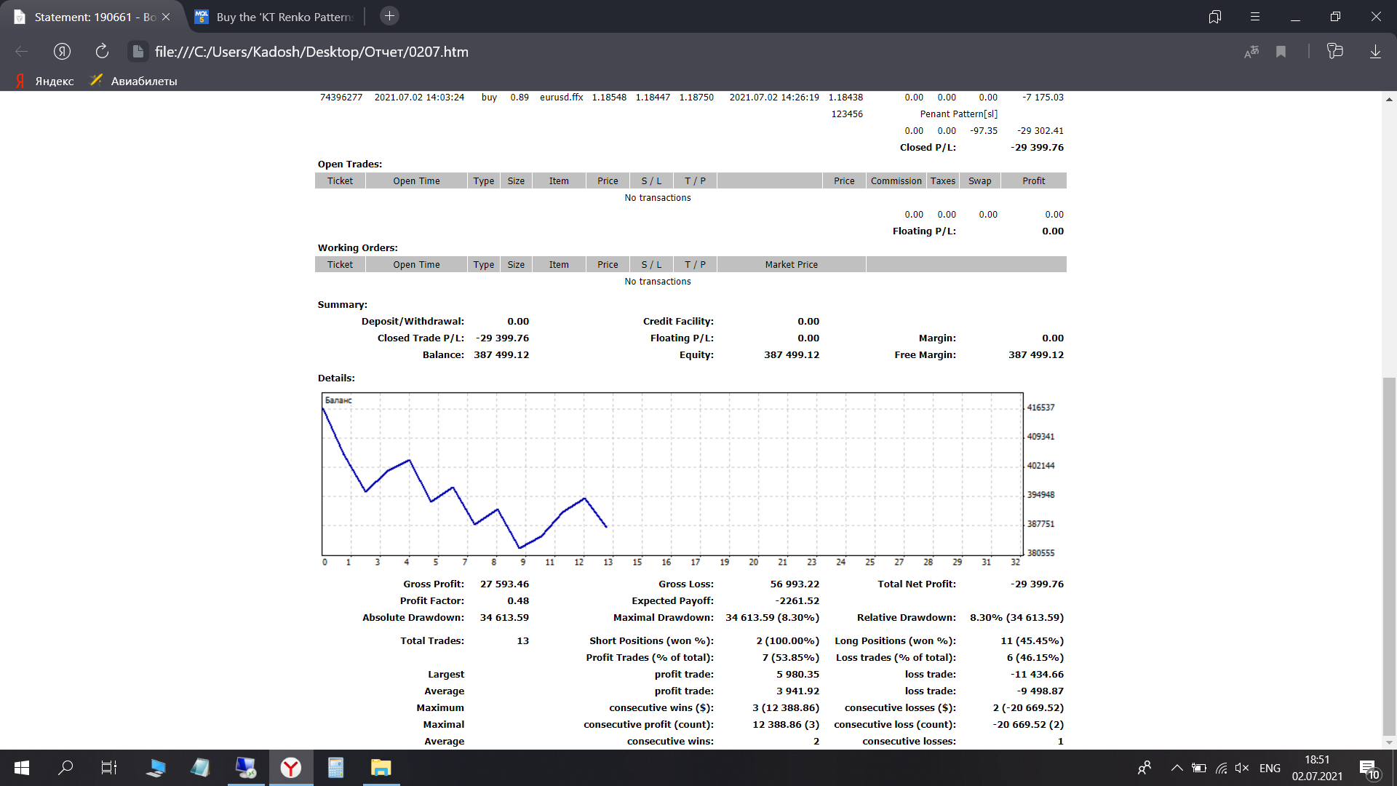The image size is (1397, 786).
Task: Close the Statement: 190661 tab
Action: (166, 17)
